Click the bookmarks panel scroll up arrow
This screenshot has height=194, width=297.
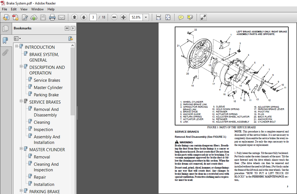tap(72, 46)
